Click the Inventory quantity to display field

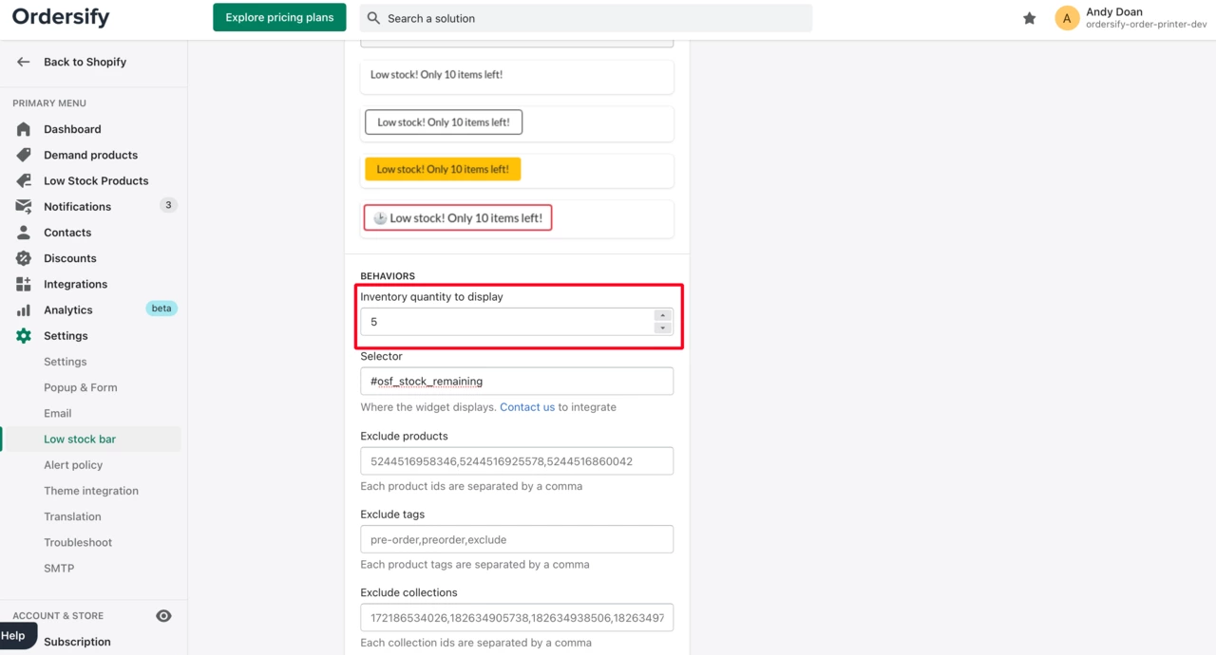click(517, 322)
